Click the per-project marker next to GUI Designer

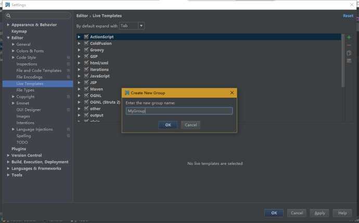click(x=69, y=110)
